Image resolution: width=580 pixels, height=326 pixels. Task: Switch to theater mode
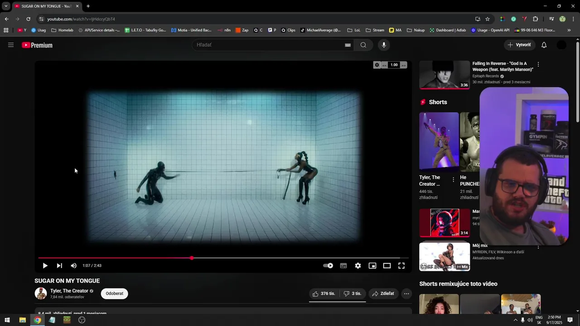pos(387,266)
